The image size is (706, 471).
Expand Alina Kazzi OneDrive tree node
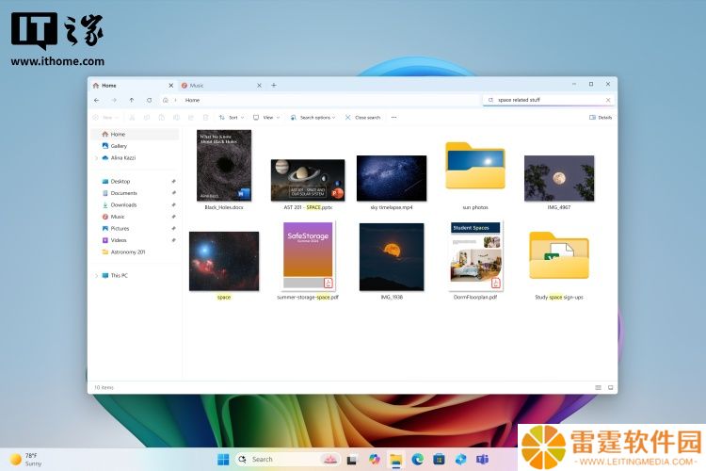pyautogui.click(x=96, y=157)
